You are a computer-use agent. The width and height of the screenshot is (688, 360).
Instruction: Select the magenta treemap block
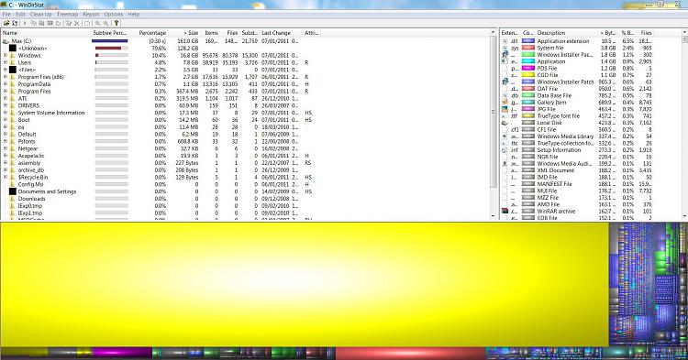click(122, 353)
